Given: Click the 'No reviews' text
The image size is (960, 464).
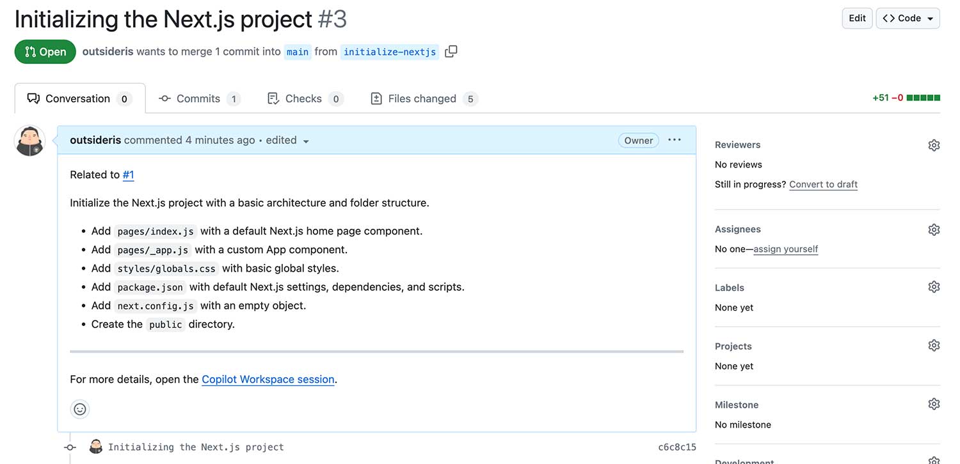Looking at the screenshot, I should pos(739,164).
